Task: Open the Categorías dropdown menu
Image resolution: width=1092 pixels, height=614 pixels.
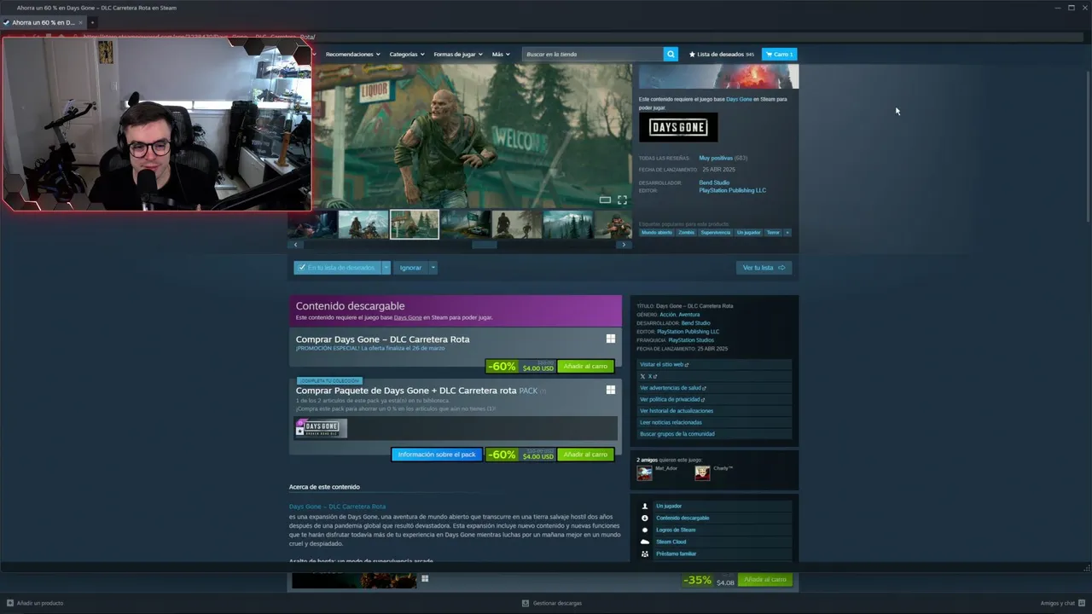Action: [407, 54]
